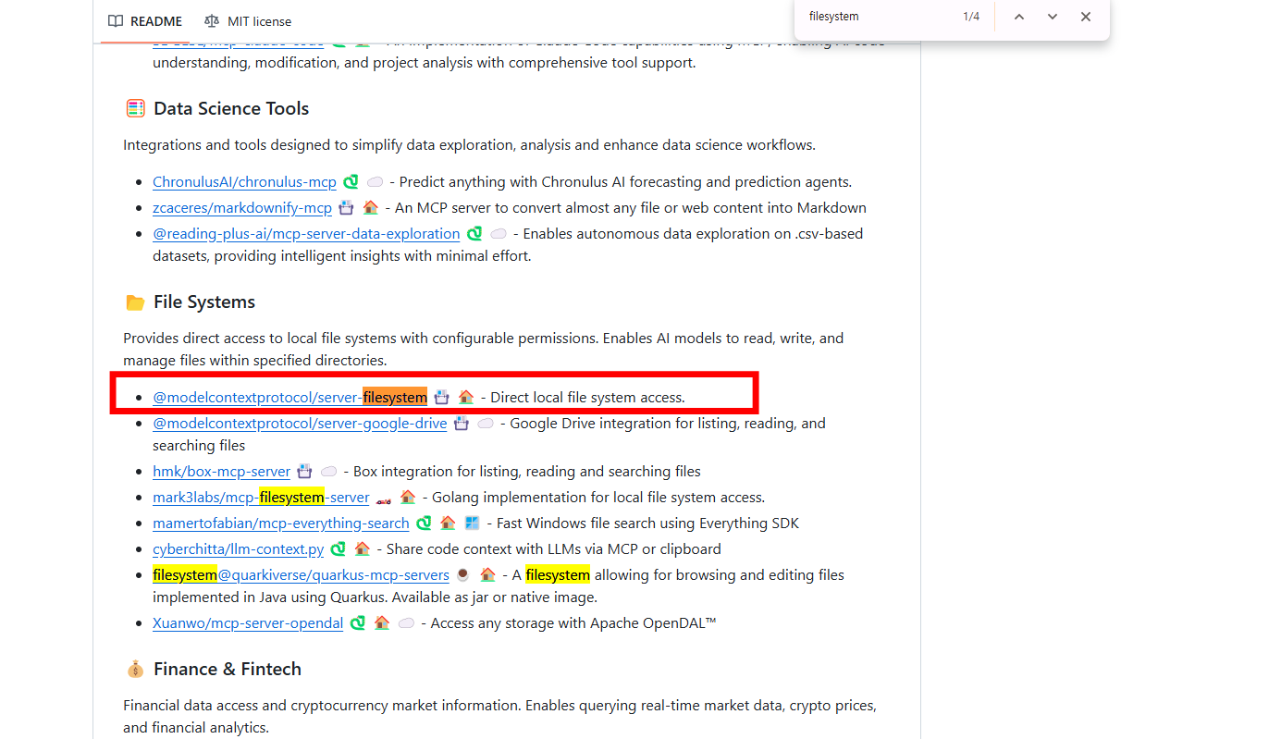Click the house icon next to mcp-everything-search

[x=448, y=523]
